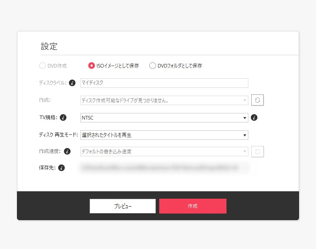Click refresh icon next to write speed

pos(257,151)
